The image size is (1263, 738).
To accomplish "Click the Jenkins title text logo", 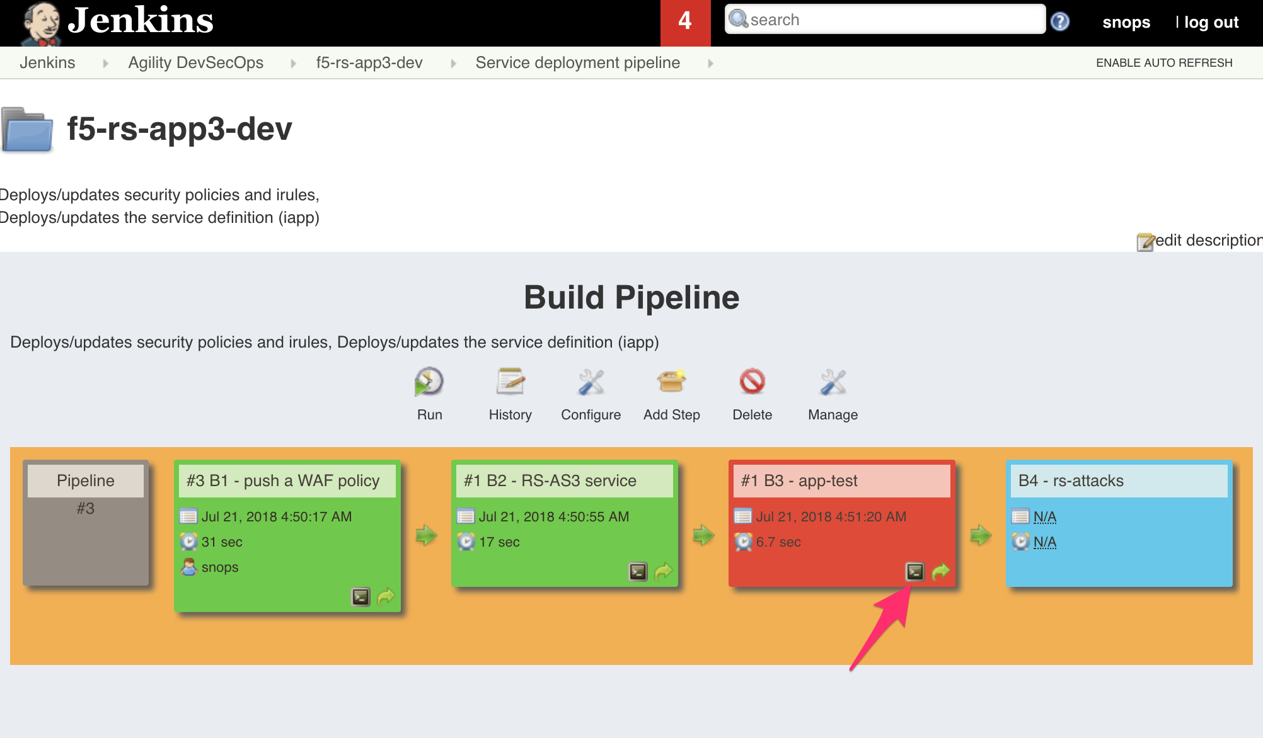I will 141,20.
